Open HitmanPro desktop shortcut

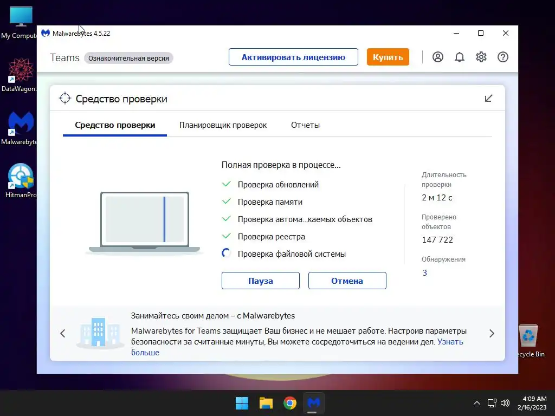[20, 180]
